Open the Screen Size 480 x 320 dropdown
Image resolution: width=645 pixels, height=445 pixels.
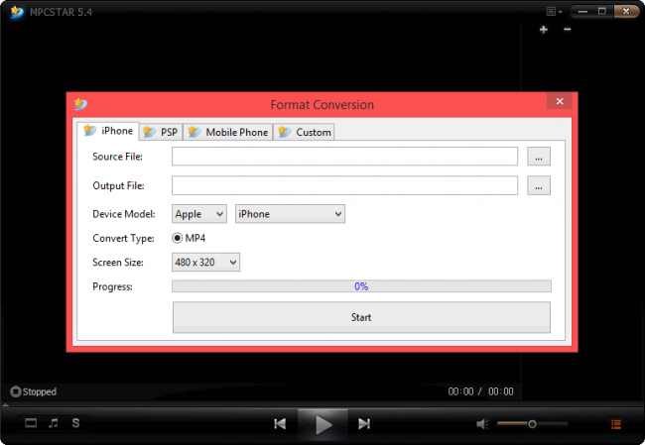[205, 263]
